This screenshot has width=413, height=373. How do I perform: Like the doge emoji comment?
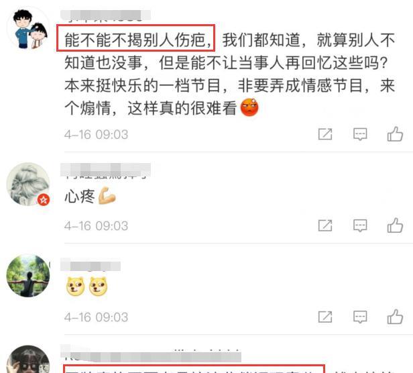(395, 317)
